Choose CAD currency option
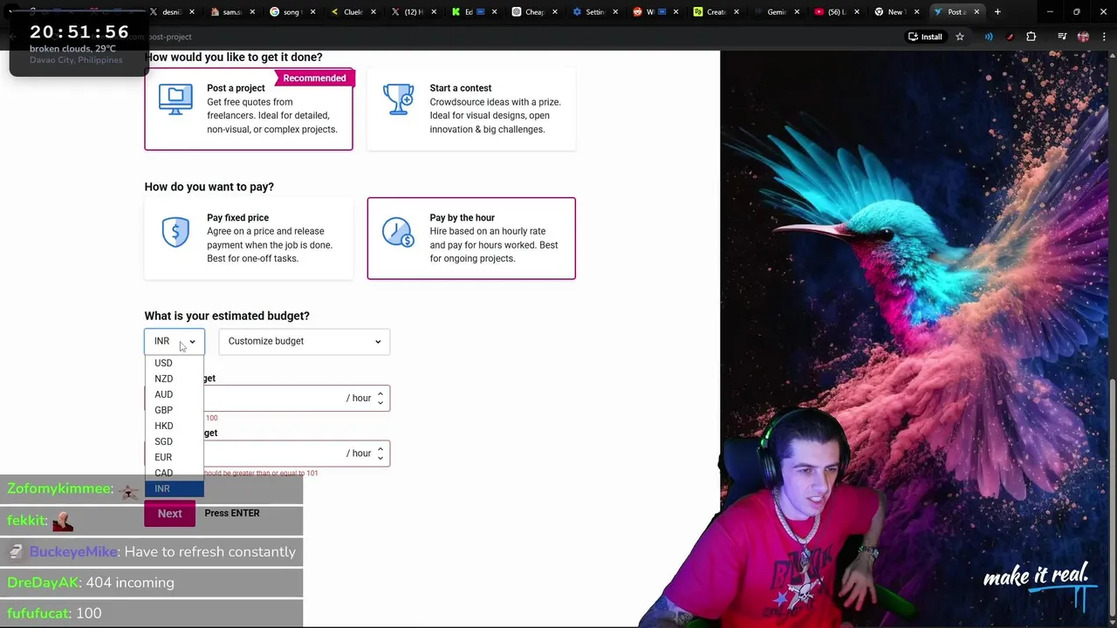This screenshot has height=628, width=1117. click(174, 473)
